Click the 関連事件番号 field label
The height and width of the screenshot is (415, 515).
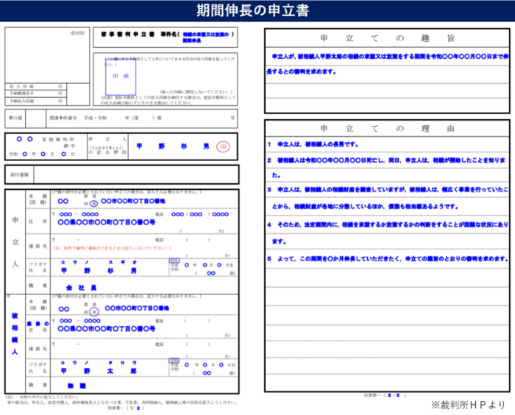point(63,118)
